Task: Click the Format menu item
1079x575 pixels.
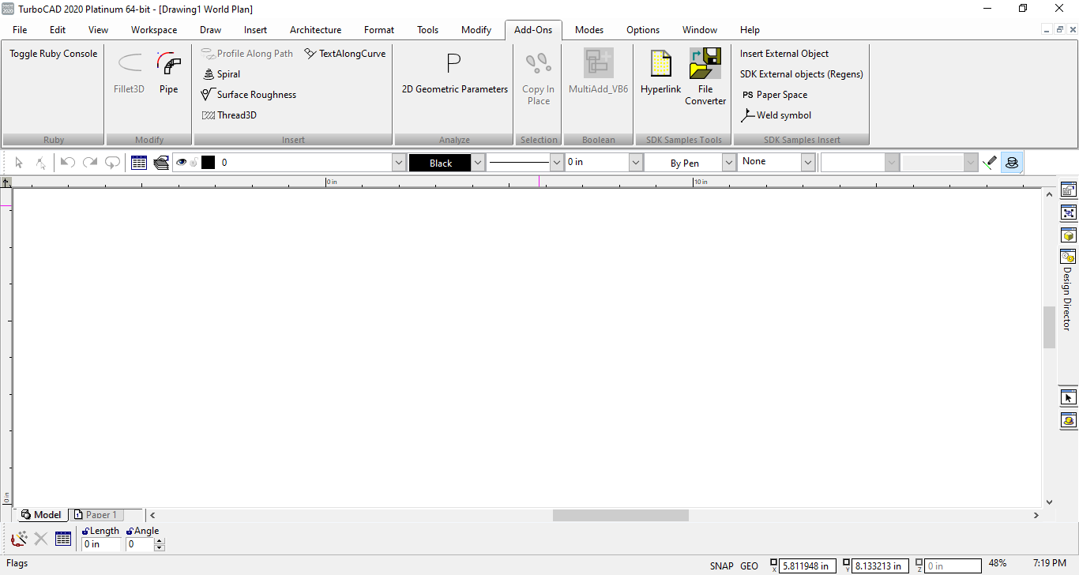Action: (379, 30)
